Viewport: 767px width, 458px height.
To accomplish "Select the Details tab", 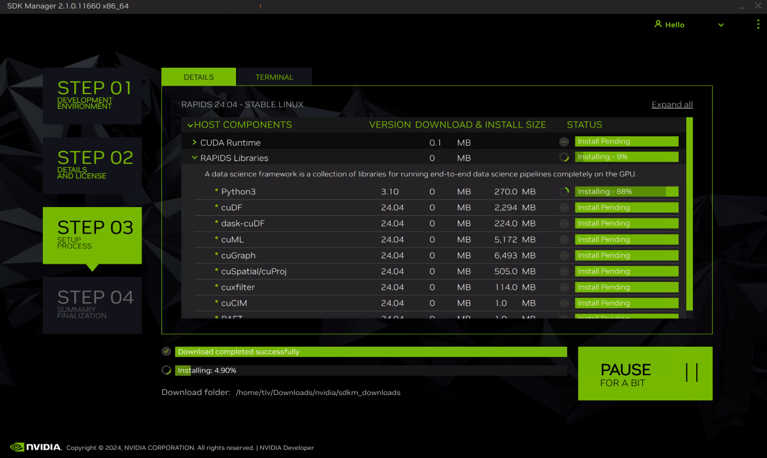I will [x=199, y=77].
